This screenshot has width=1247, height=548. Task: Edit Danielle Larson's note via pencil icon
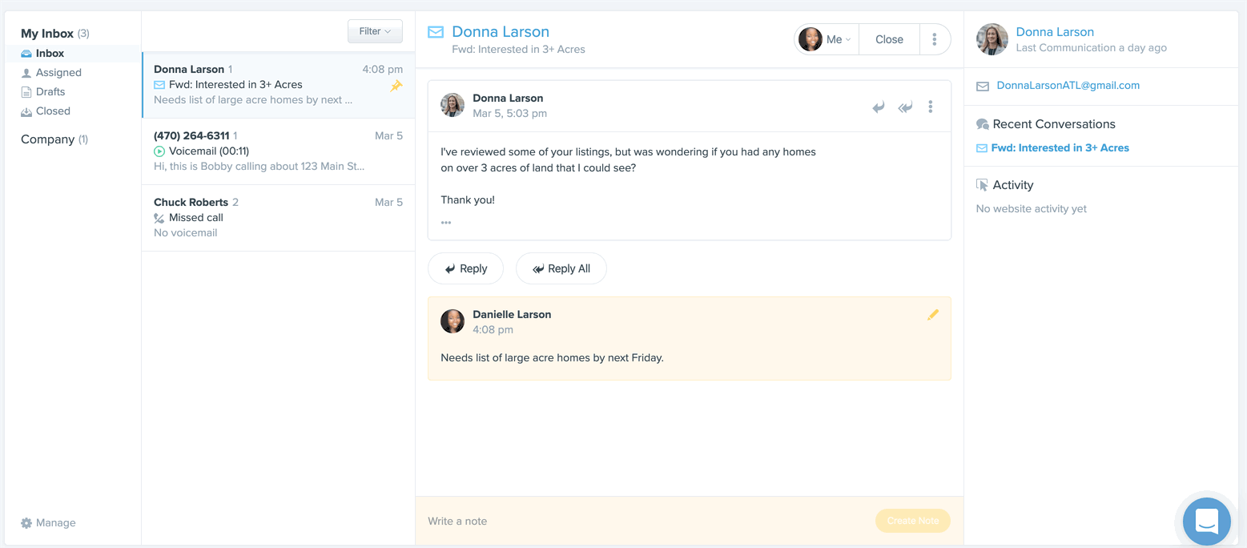(x=932, y=315)
